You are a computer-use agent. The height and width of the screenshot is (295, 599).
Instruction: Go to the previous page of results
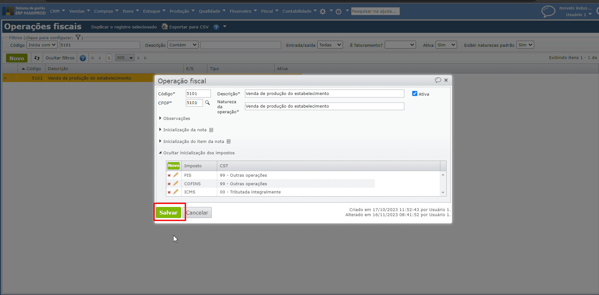coord(100,58)
